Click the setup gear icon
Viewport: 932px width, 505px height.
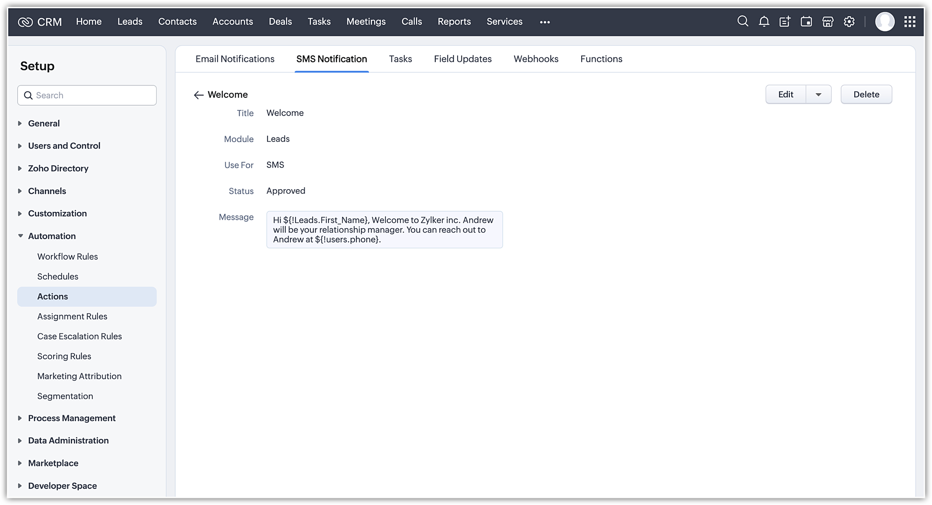849,21
